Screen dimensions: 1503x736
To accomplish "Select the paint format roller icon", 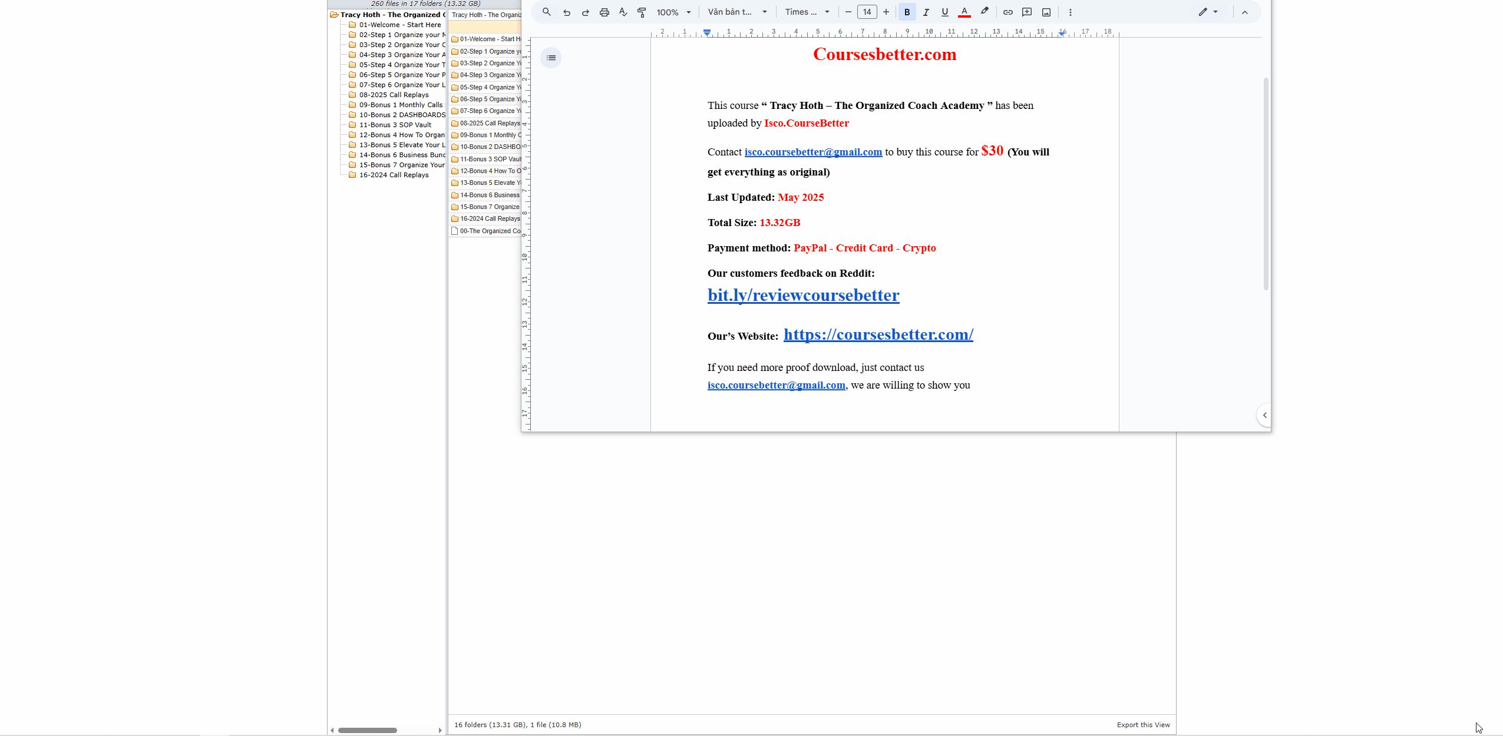I will pyautogui.click(x=642, y=12).
